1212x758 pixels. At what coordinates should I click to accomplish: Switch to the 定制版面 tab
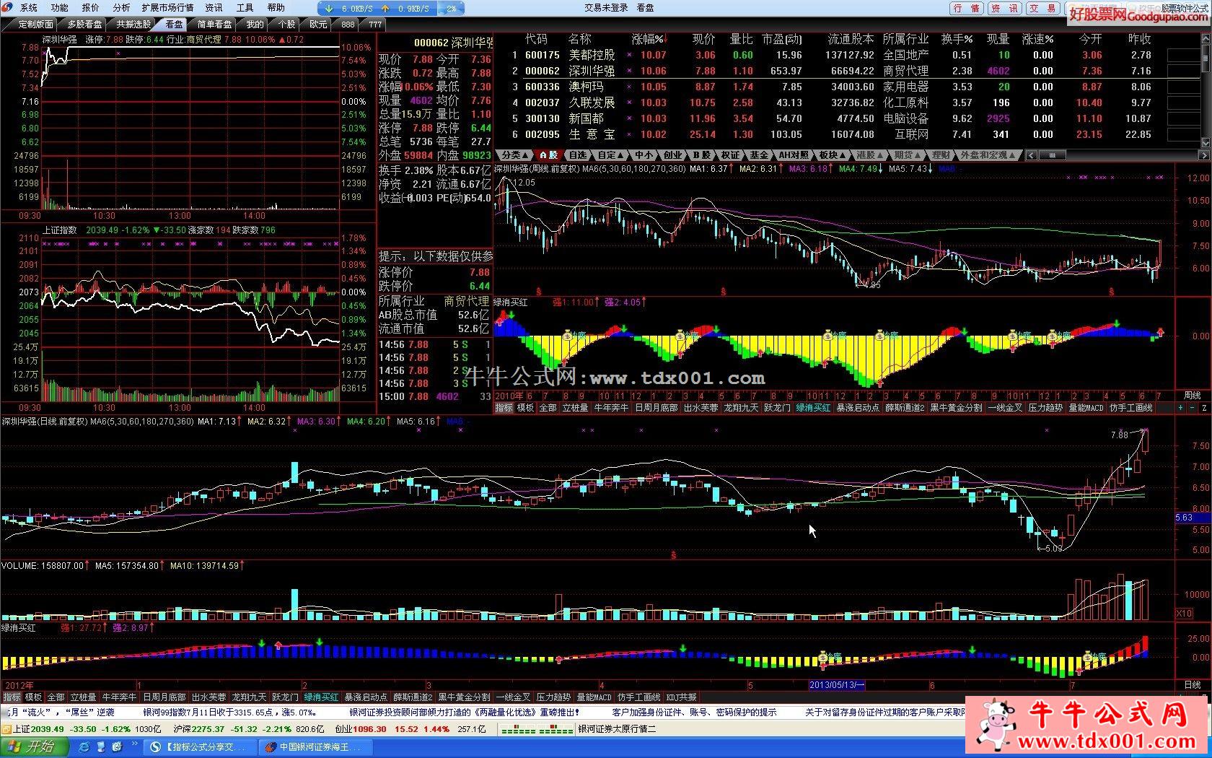34,25
